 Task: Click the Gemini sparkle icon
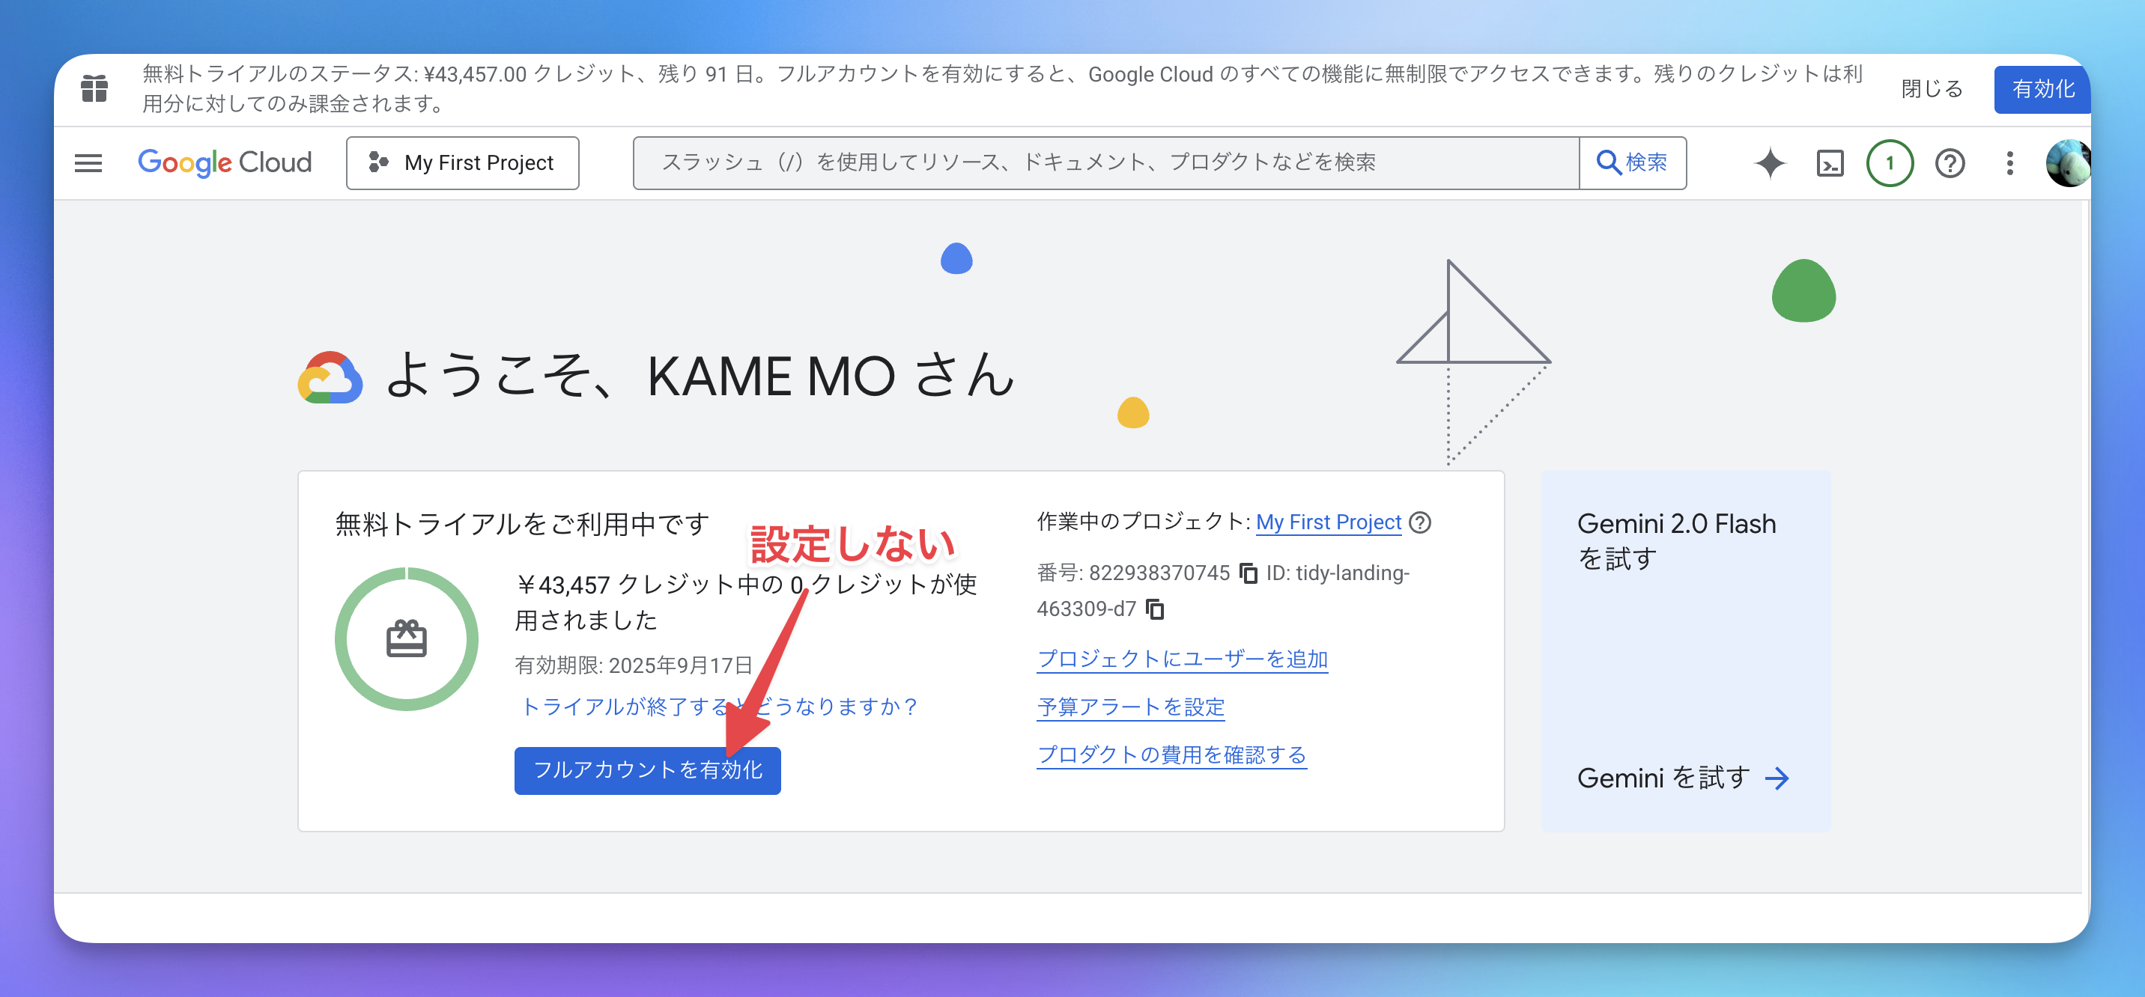point(1770,163)
